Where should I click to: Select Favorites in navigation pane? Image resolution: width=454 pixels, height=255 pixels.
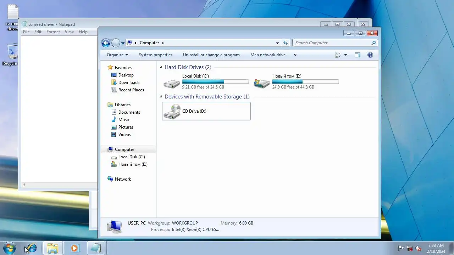coord(123,68)
